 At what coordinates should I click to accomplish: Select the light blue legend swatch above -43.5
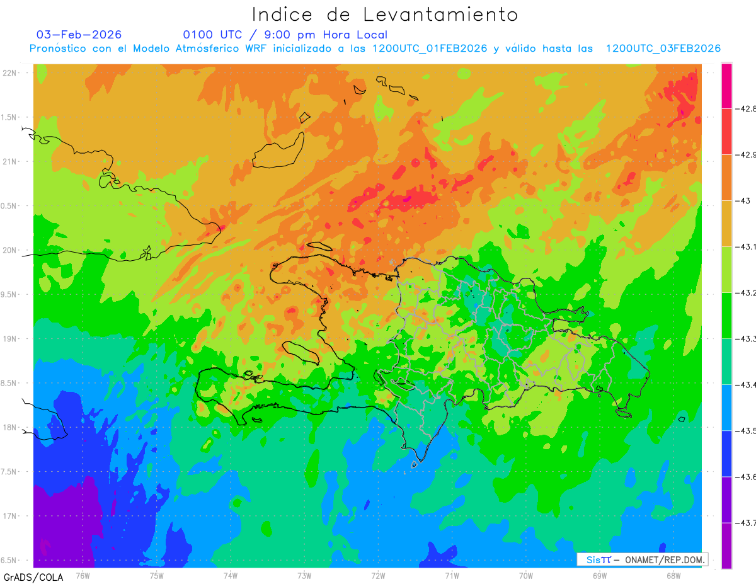(726, 407)
